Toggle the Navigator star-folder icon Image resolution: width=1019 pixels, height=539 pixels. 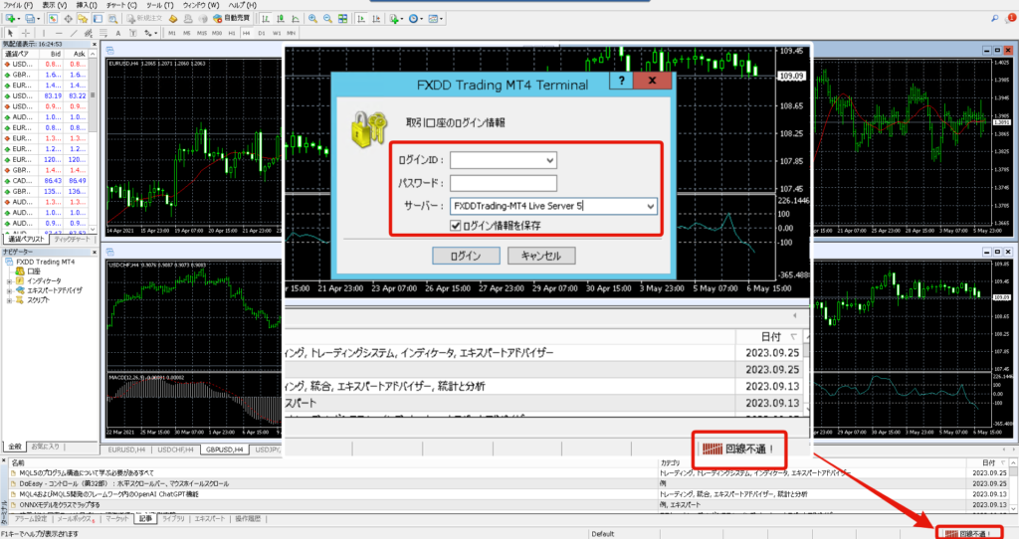click(x=83, y=19)
